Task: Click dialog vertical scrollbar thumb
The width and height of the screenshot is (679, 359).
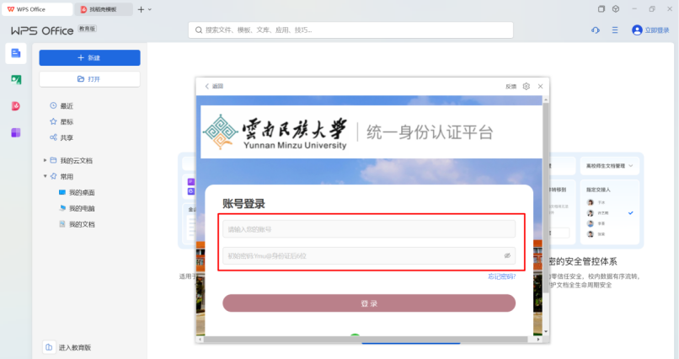Action: tap(546, 197)
